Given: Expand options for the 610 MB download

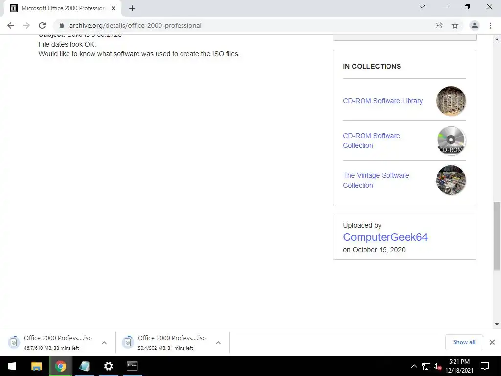Looking at the screenshot, I should (104, 342).
